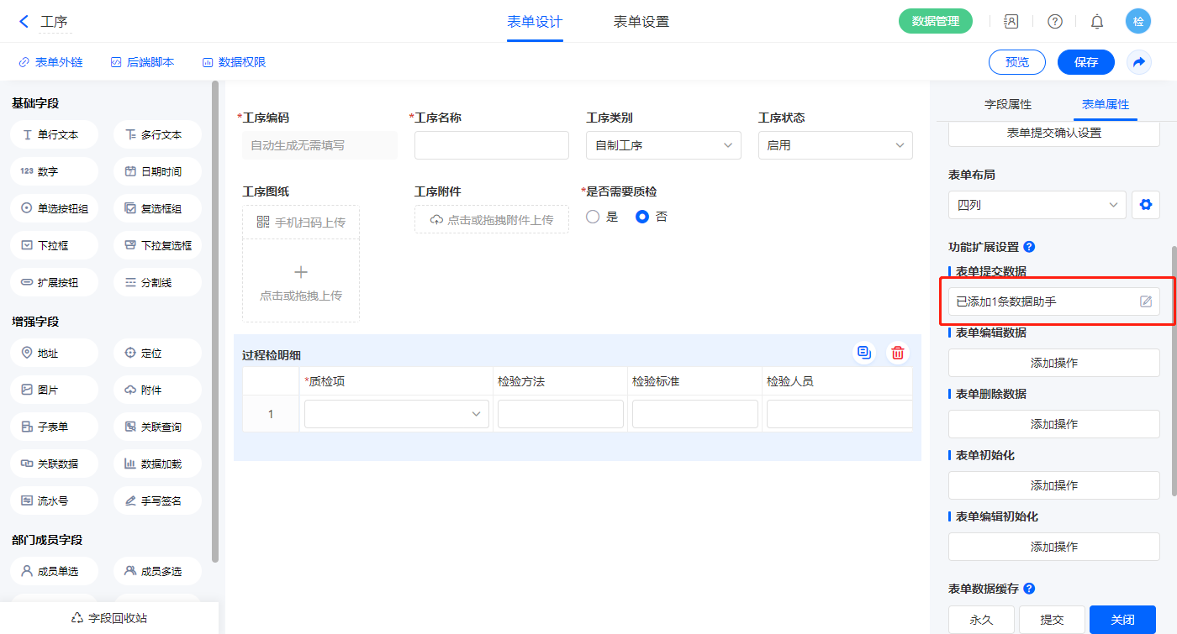Viewport: 1177px width, 634px height.
Task: Click the 预览 button
Action: [x=1016, y=62]
